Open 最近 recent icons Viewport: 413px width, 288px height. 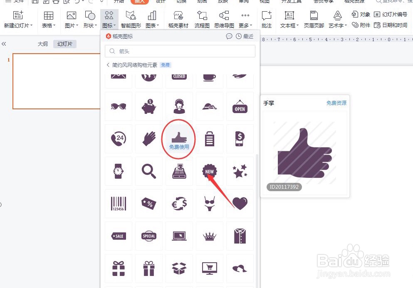pyautogui.click(x=245, y=36)
